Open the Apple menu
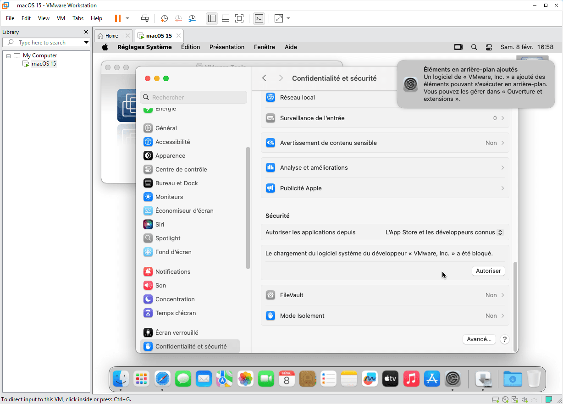 (105, 47)
